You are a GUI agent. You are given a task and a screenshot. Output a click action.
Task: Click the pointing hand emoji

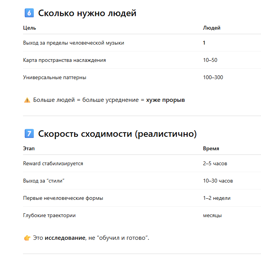pos(27,238)
